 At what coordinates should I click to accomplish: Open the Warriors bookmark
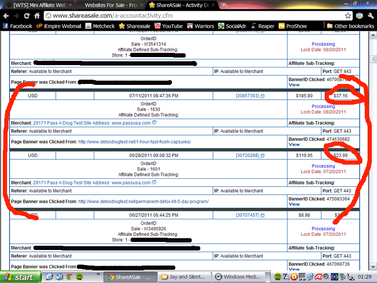[x=201, y=26]
